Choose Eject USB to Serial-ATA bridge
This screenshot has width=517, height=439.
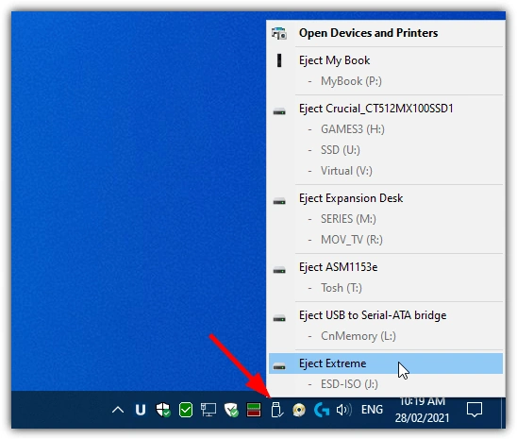386,315
